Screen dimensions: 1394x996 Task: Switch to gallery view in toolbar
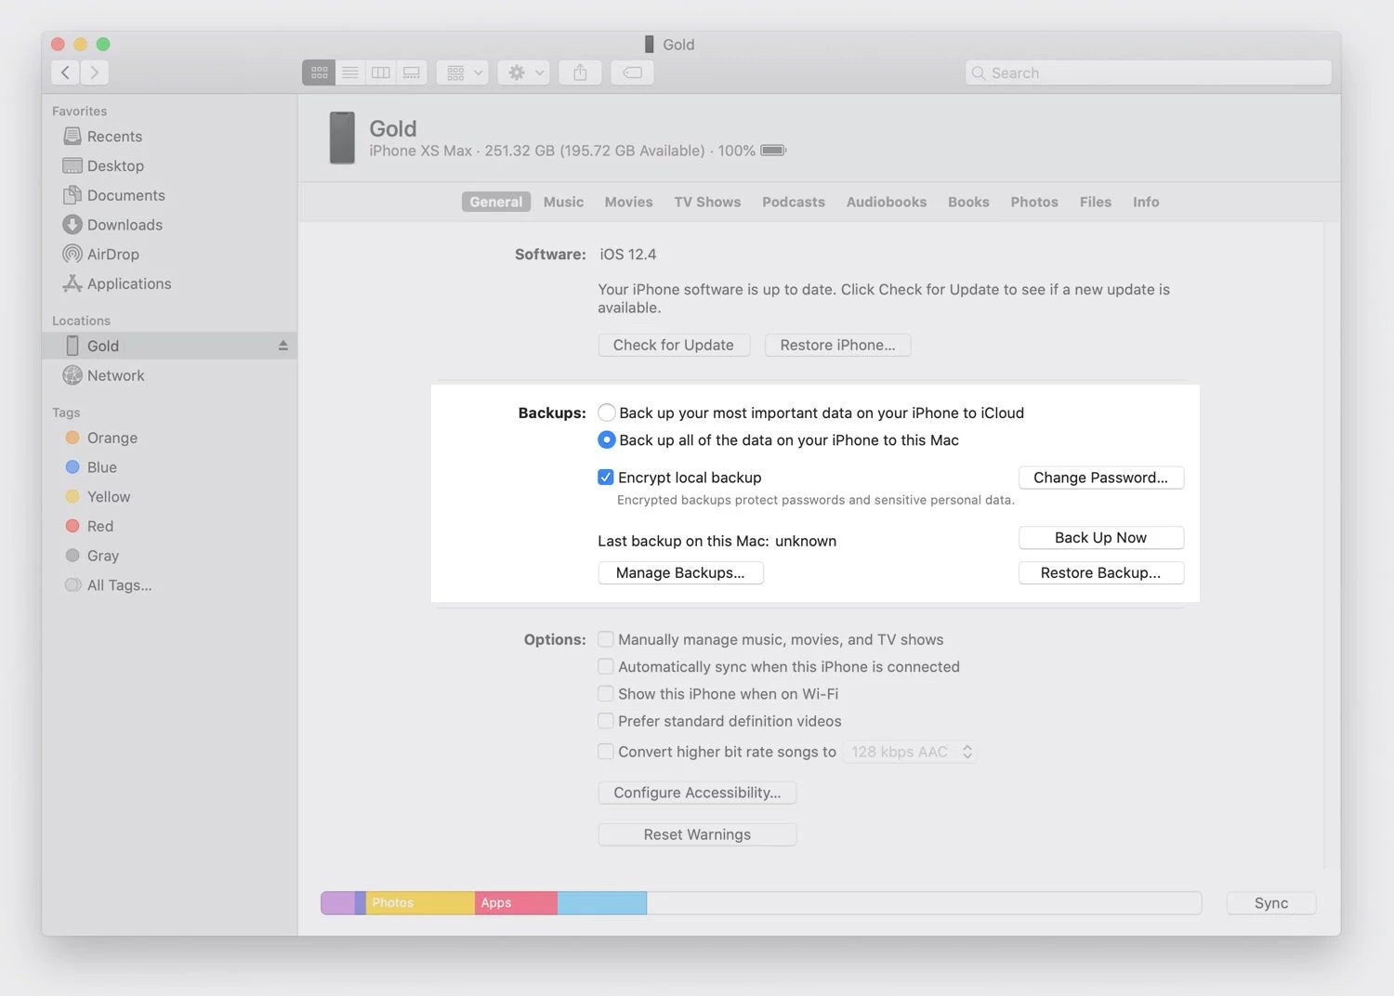point(412,72)
